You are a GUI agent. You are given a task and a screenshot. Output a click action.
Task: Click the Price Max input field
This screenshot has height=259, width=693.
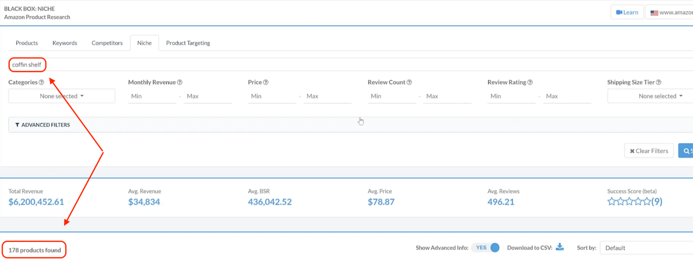(328, 96)
